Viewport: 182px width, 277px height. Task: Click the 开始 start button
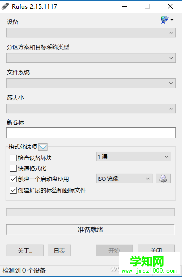[x=114, y=250]
